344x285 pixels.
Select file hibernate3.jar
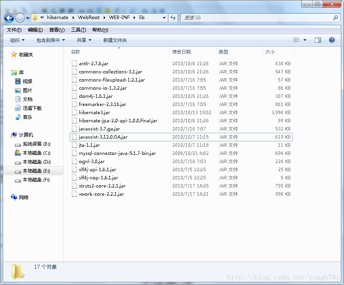coord(181,113)
